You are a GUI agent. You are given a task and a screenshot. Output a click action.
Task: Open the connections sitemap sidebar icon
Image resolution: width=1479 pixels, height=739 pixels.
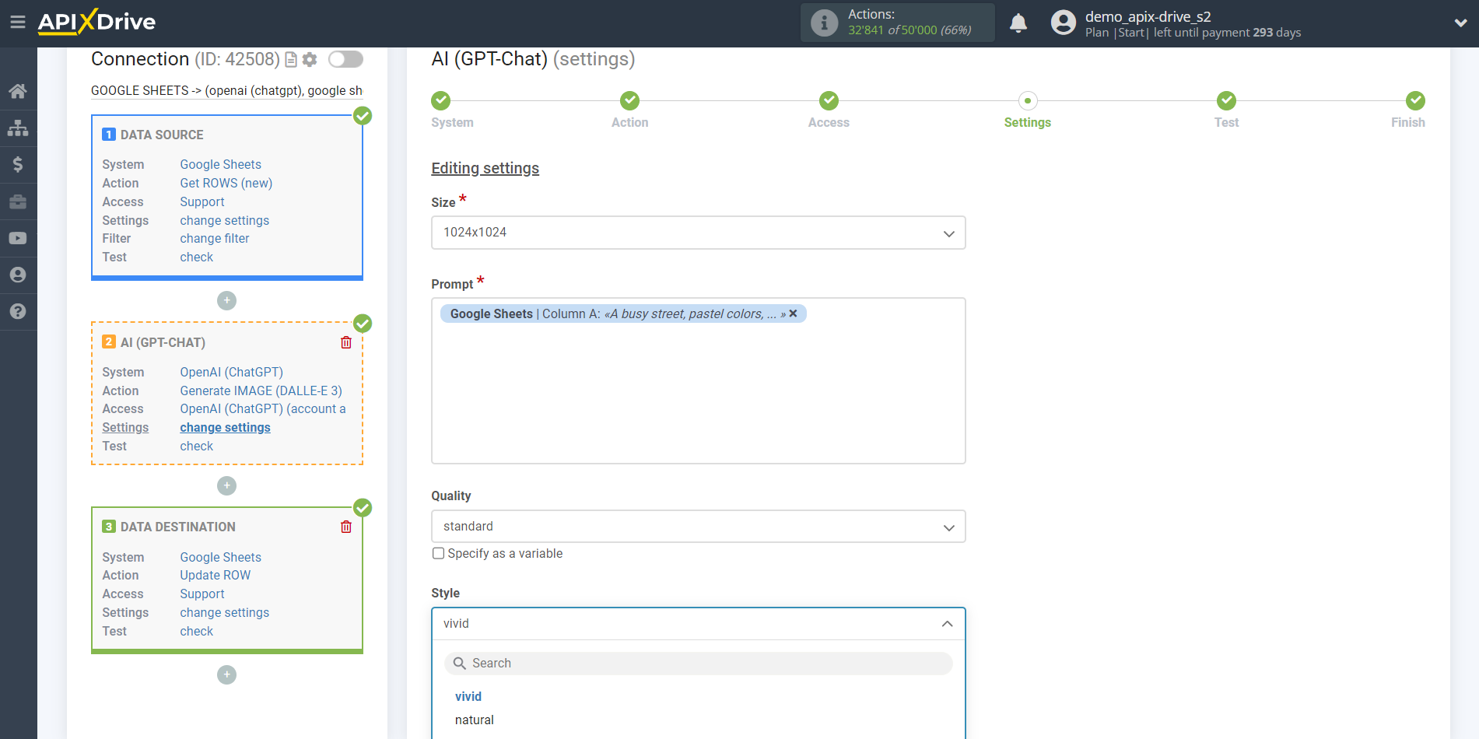pos(18,128)
